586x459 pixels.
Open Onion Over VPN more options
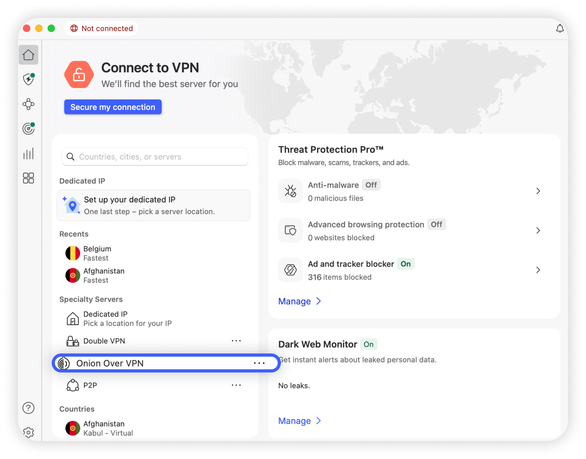click(259, 363)
